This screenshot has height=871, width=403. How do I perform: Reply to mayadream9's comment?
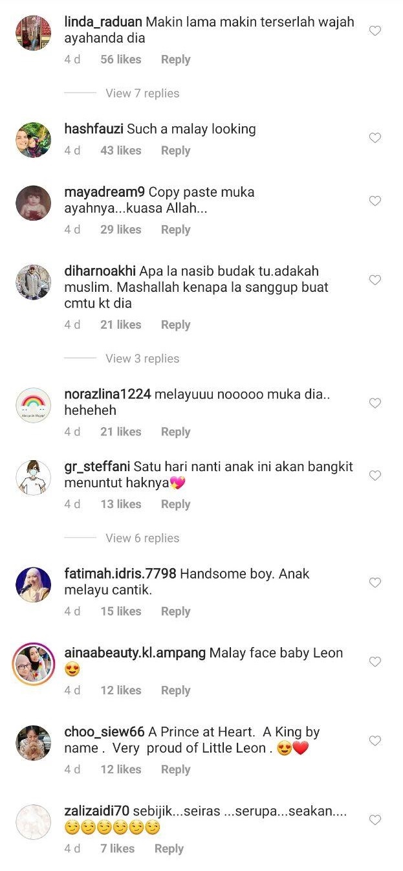(x=175, y=230)
